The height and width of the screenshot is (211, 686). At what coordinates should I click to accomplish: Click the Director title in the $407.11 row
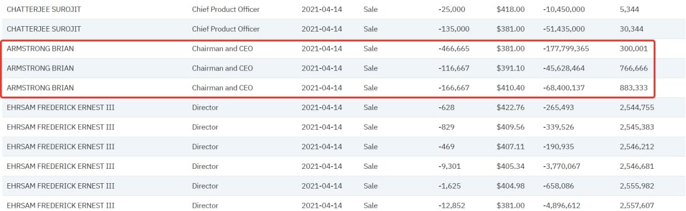tap(205, 146)
